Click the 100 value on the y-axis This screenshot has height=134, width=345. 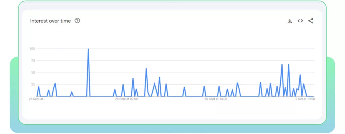(x=32, y=49)
